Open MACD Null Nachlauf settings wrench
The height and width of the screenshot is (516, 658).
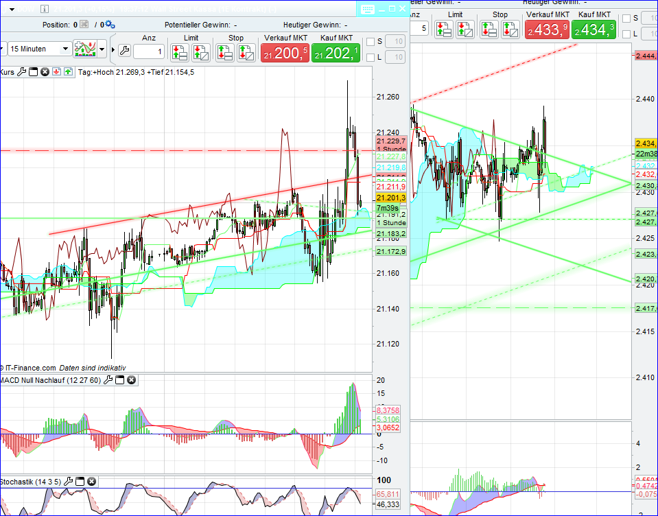[108, 380]
